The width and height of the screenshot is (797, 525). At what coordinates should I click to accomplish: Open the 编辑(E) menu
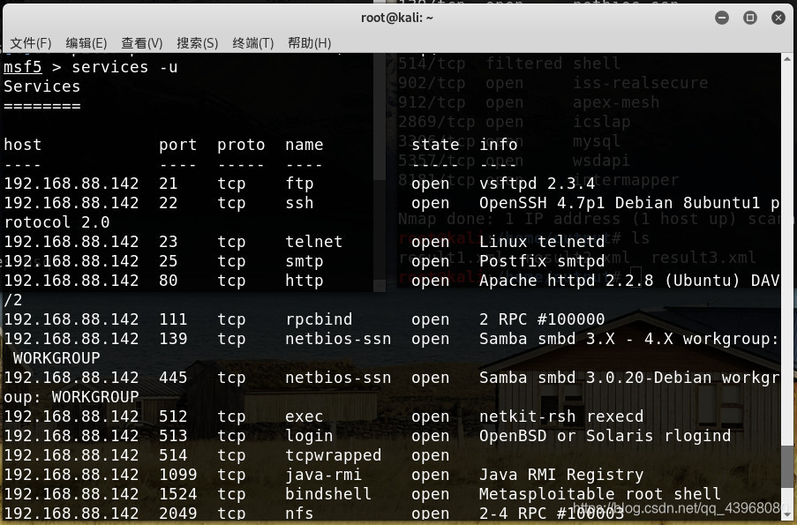point(86,42)
